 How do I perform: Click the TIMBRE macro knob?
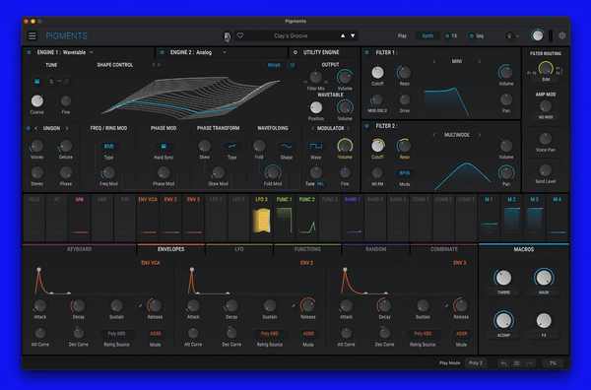503,278
